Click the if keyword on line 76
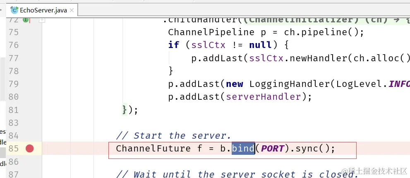 pos(174,45)
